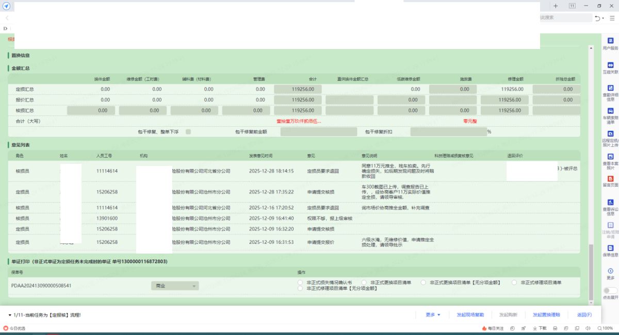This screenshot has width=619, height=335.
Task: Click the 退回(F) button
Action: click(x=584, y=315)
